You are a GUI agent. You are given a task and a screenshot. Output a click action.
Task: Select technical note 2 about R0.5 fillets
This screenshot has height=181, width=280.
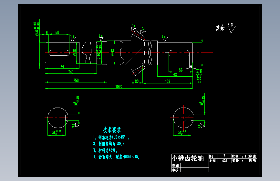pos(109,144)
